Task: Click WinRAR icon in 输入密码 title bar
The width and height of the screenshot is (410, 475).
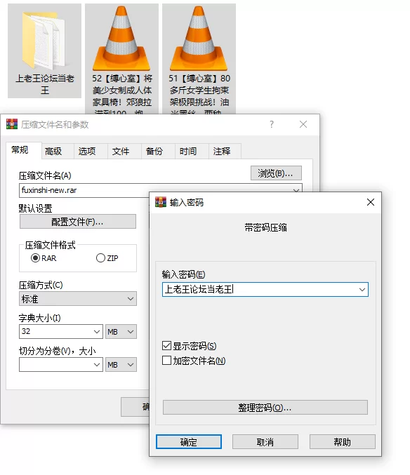Action: coord(161,202)
